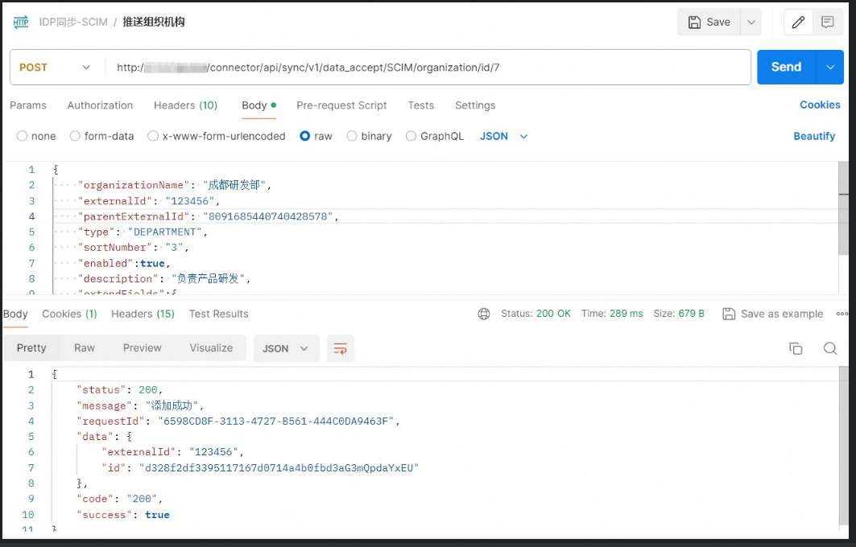Screen dimensions: 856x547
Task: Click the pencil edit icon
Action: point(798,23)
